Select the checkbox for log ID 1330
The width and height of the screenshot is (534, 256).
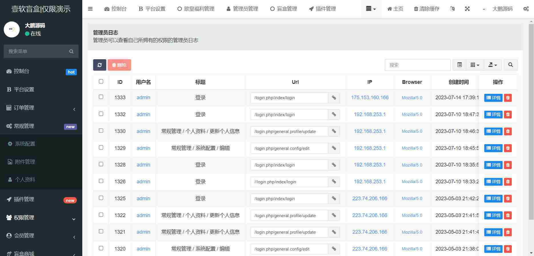[x=101, y=131]
